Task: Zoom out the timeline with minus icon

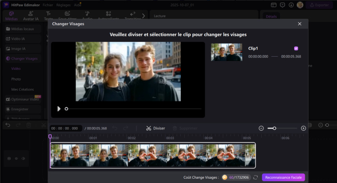Action: [261, 128]
